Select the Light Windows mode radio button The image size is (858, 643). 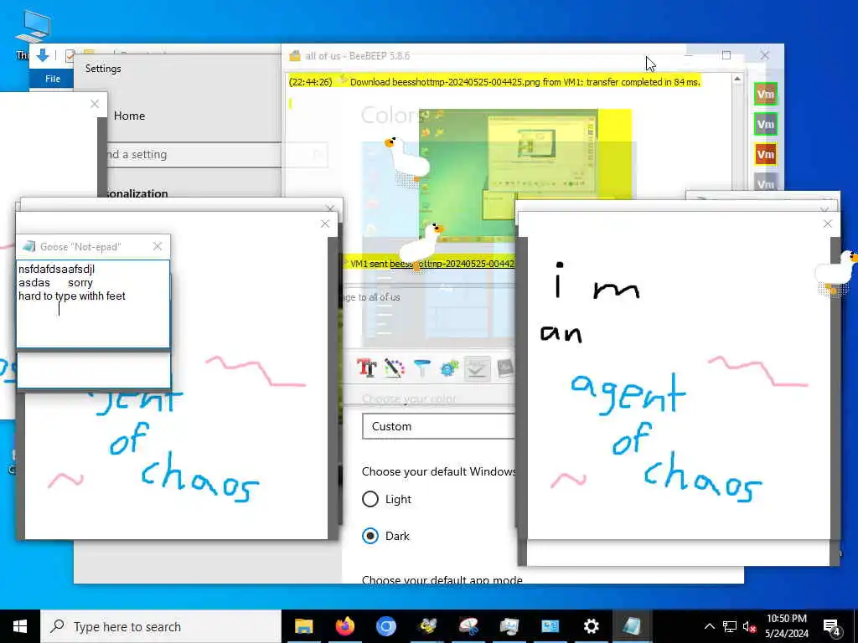(x=370, y=499)
